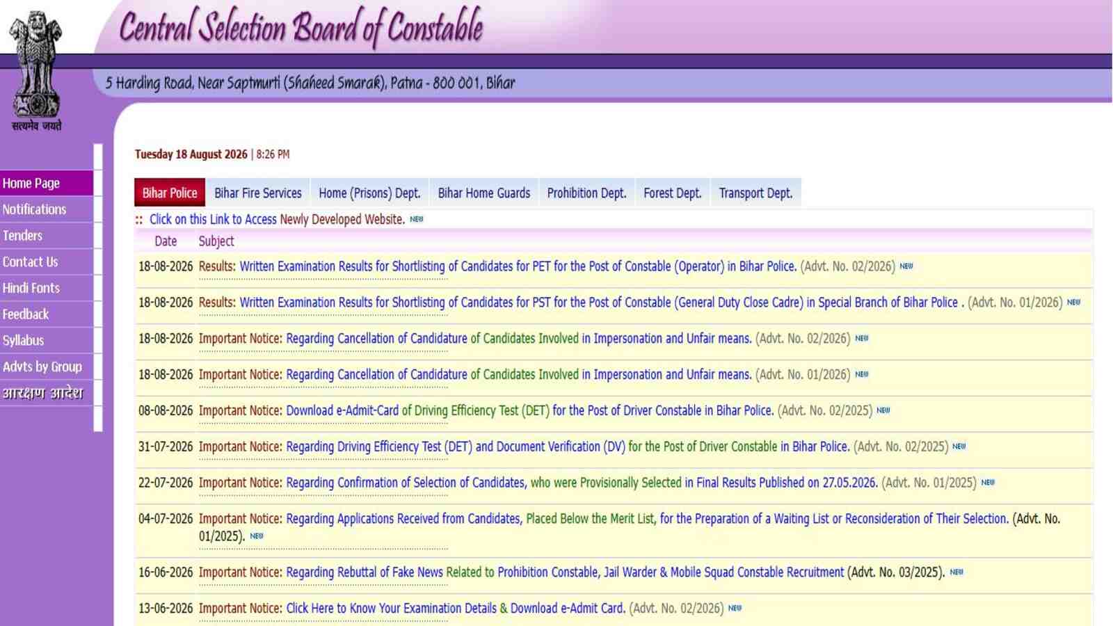Screen dimensions: 1113x626
Task: Open Constable (Operator) PET written results link
Action: pyautogui.click(x=518, y=266)
